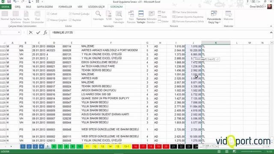Image resolution: width=274 pixels, height=154 pixels.
Task: Click the value 11.084,00 in column J
Action: [194, 107]
